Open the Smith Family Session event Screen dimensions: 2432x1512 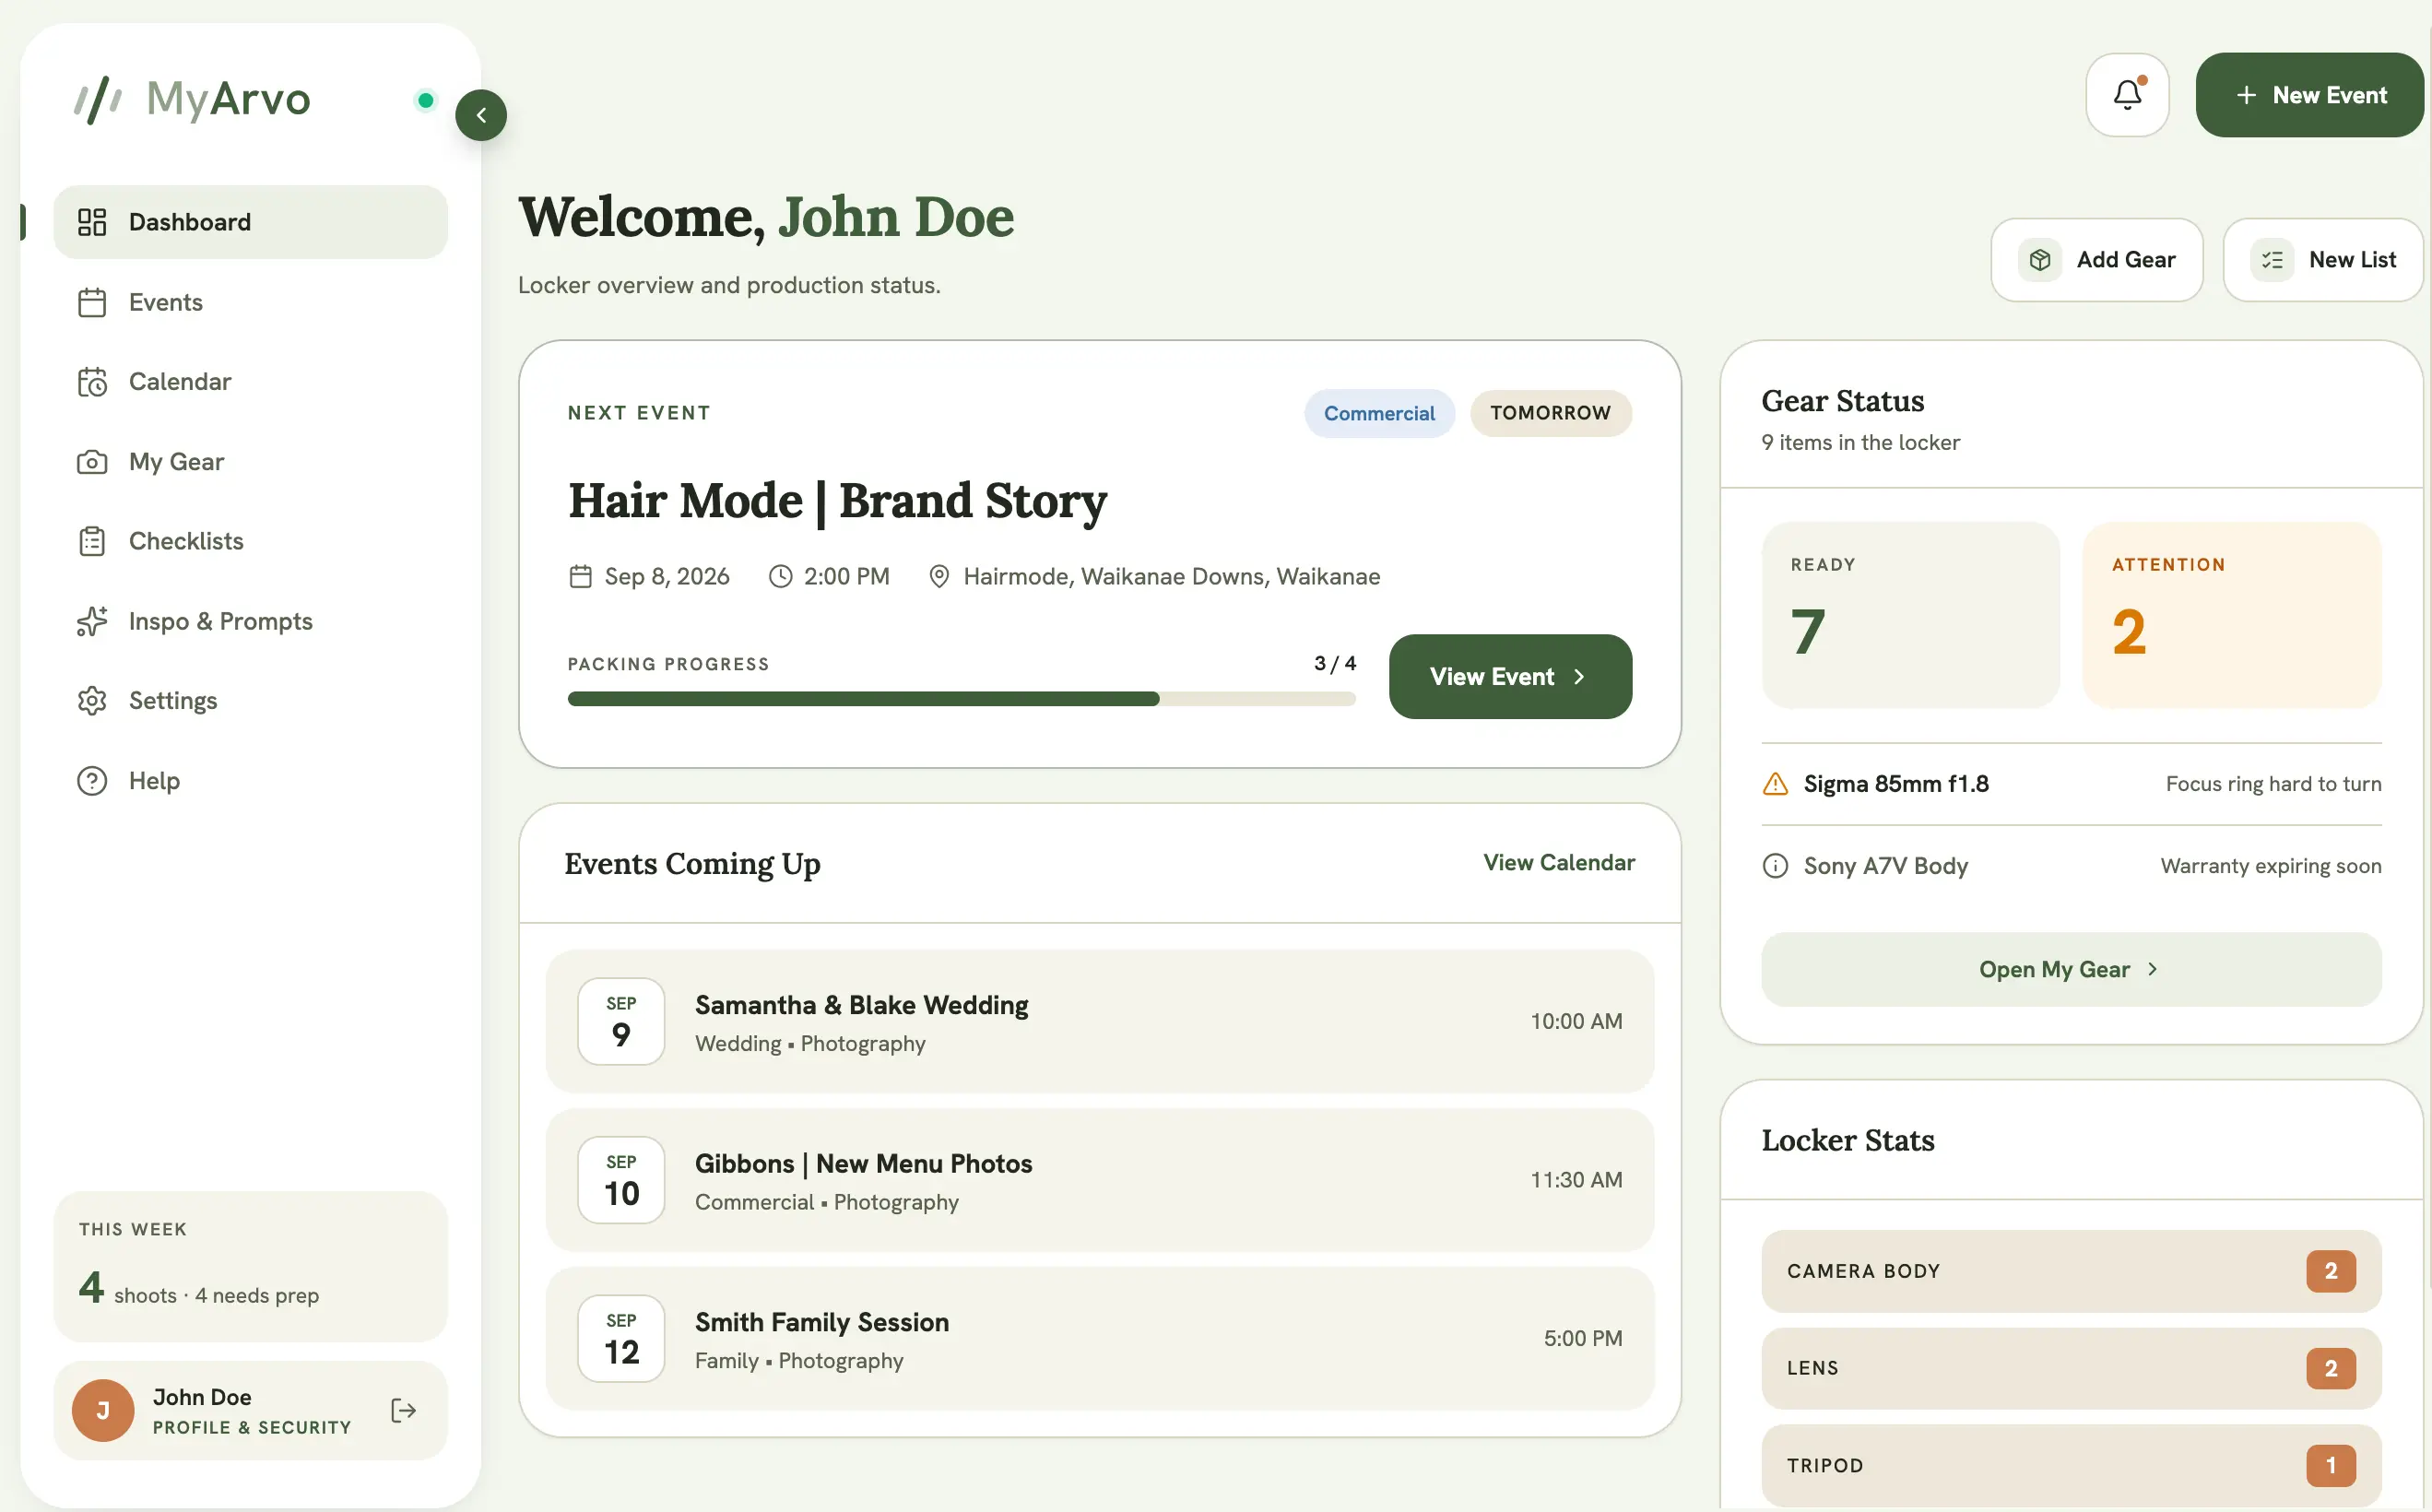[x=1100, y=1339]
